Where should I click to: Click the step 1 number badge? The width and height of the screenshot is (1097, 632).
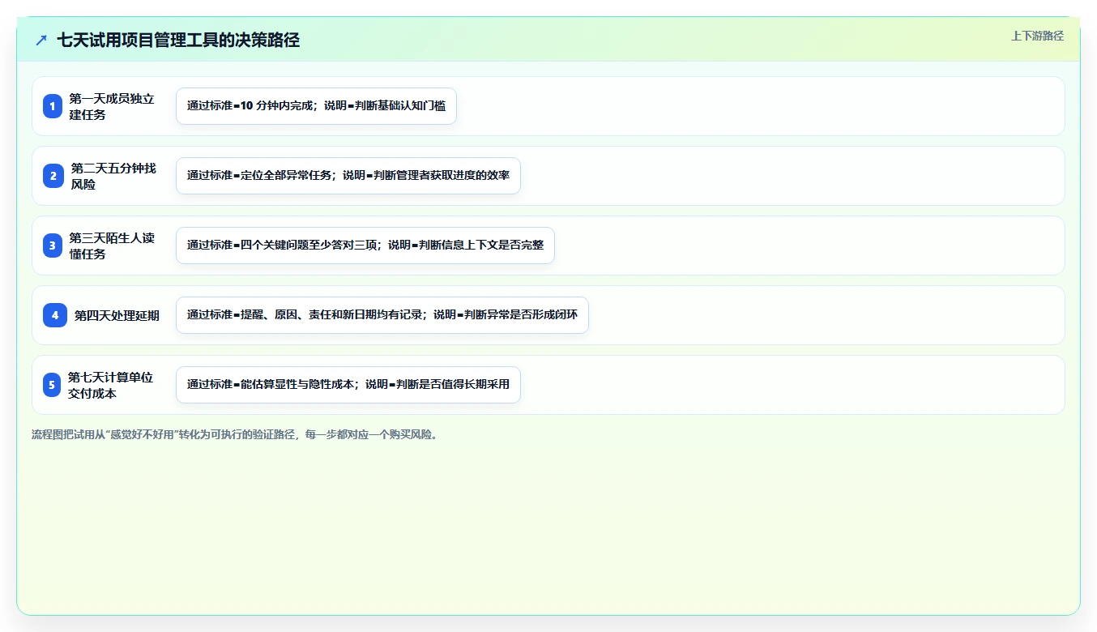[53, 106]
